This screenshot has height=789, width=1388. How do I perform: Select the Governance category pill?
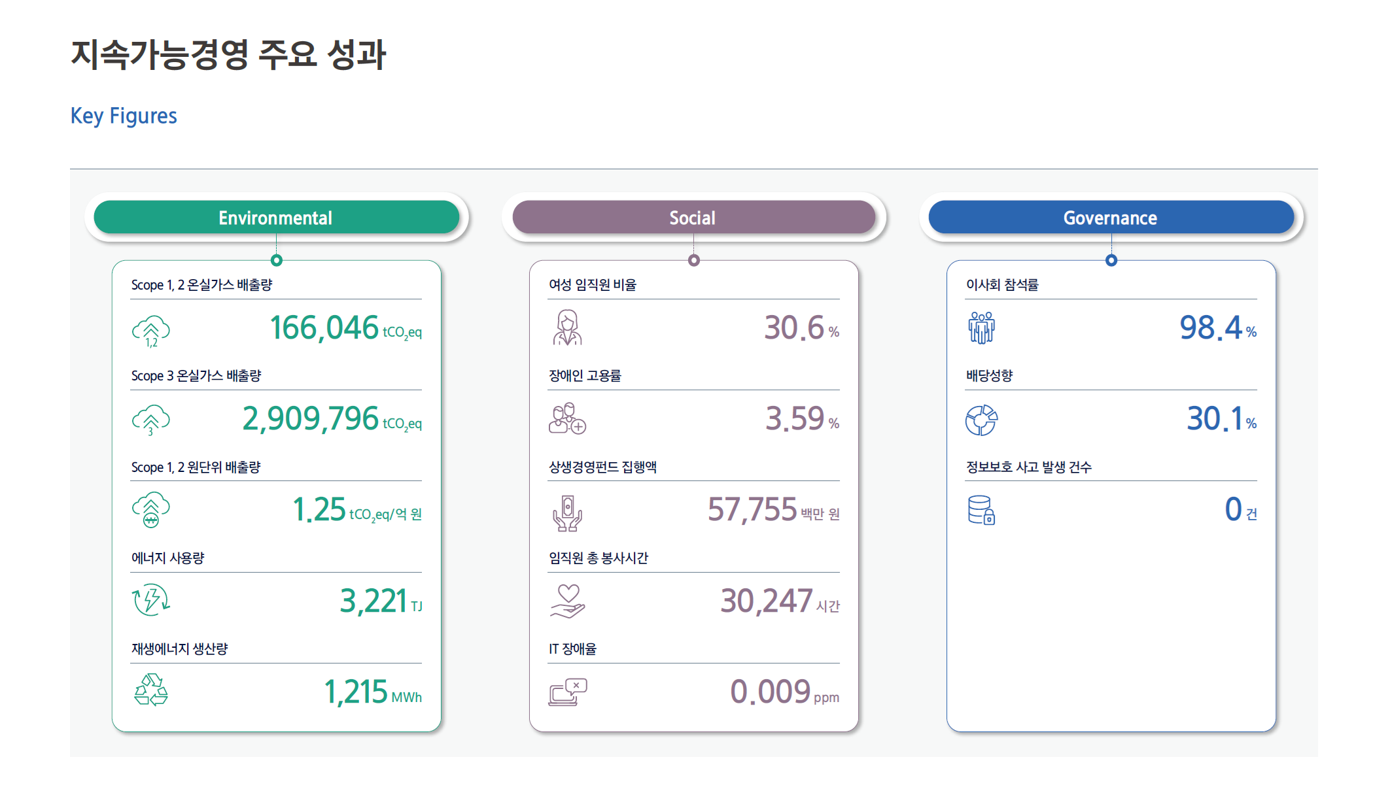(1111, 218)
